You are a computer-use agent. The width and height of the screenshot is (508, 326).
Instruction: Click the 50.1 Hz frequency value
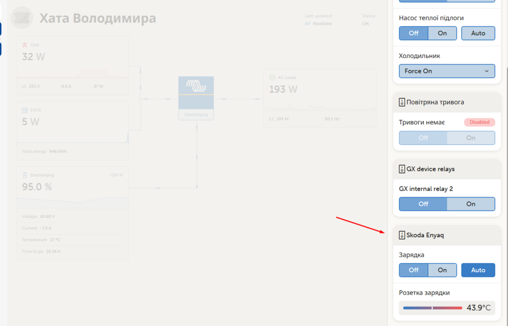pyautogui.click(x=332, y=119)
